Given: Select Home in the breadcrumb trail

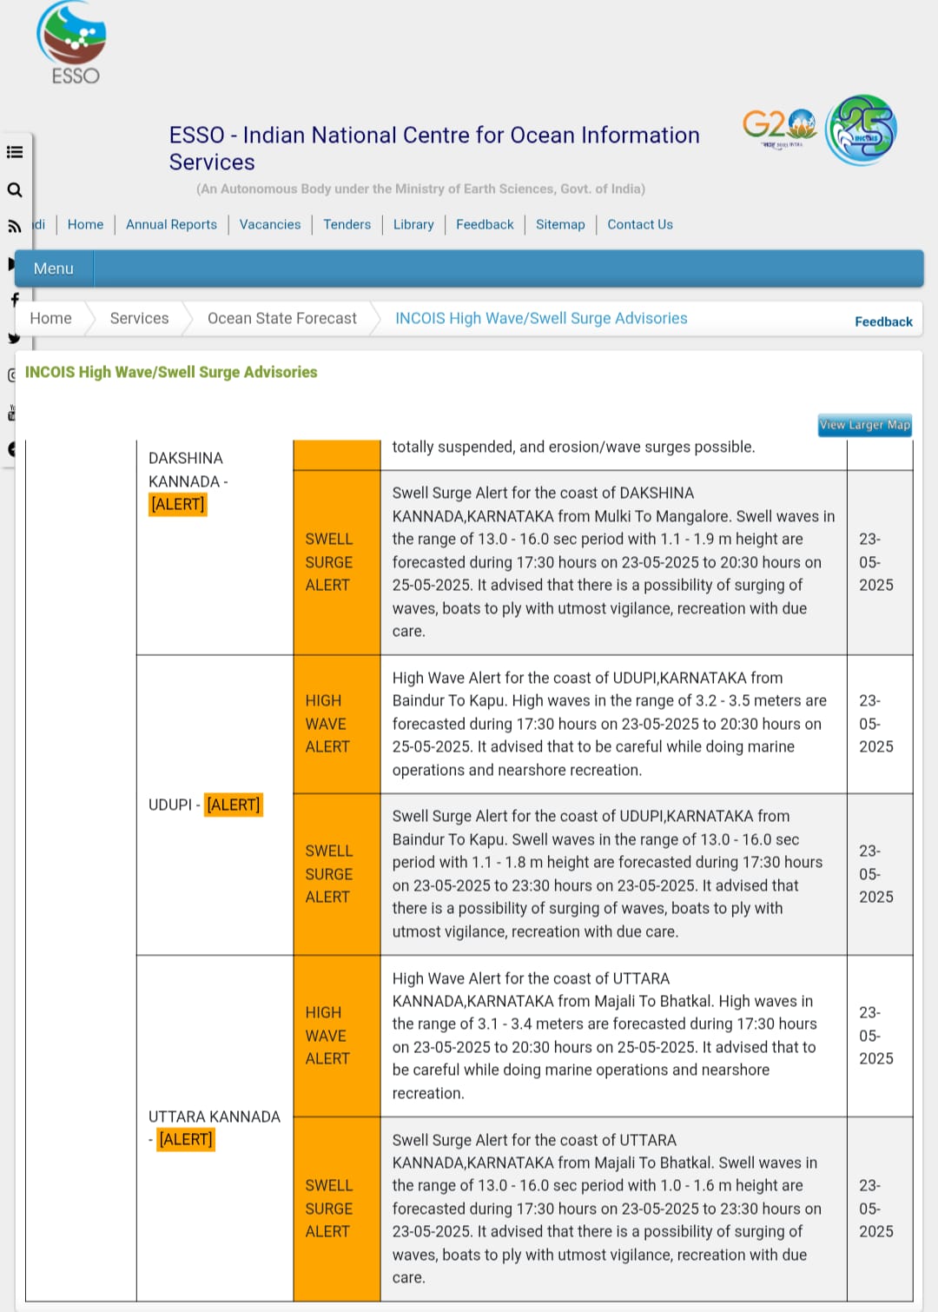Looking at the screenshot, I should click(x=51, y=318).
